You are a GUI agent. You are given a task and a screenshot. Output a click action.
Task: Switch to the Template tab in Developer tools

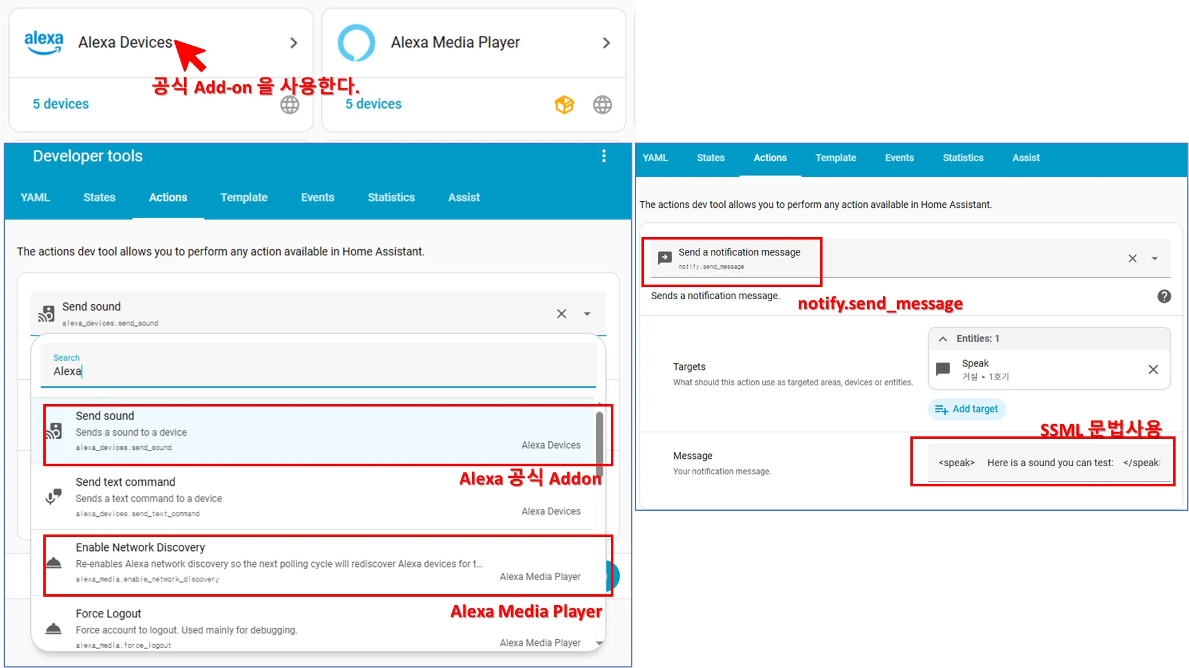point(244,197)
